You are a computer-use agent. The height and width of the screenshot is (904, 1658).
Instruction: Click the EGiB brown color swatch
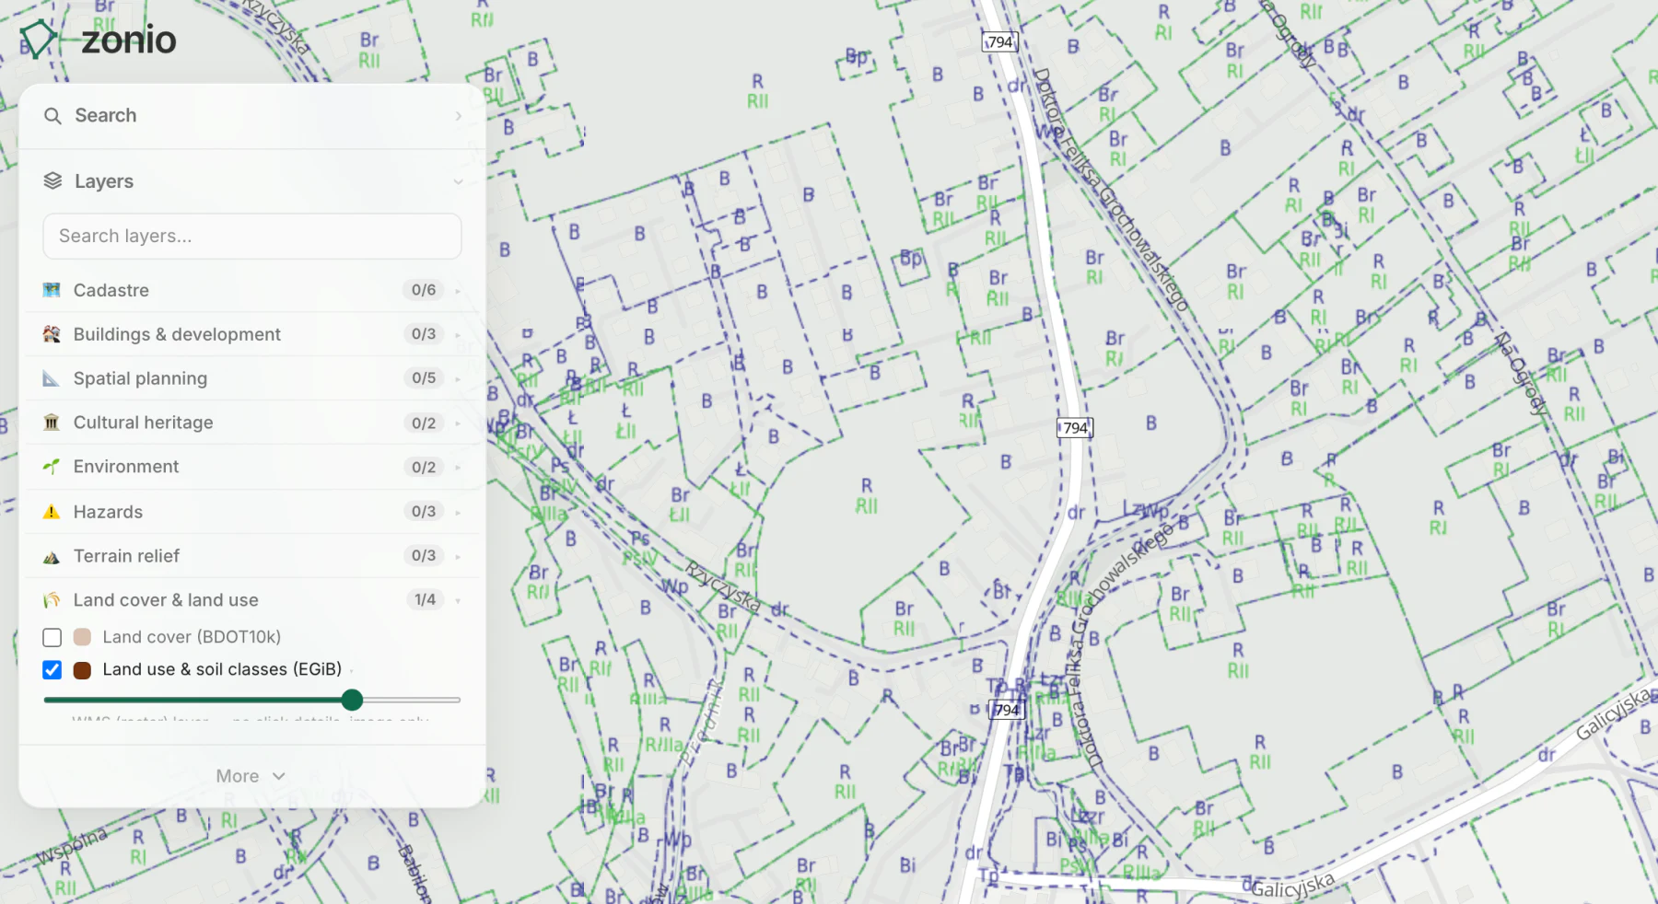(x=82, y=669)
